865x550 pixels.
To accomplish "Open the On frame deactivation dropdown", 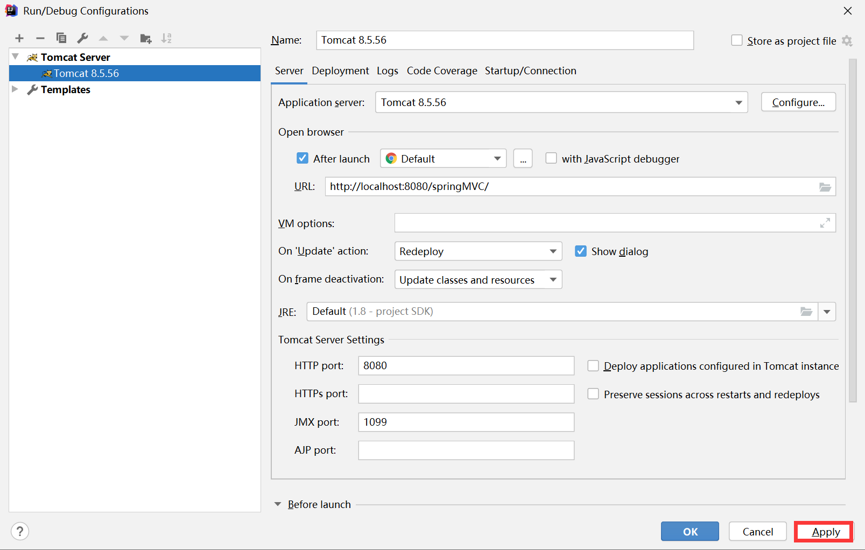I will [478, 279].
